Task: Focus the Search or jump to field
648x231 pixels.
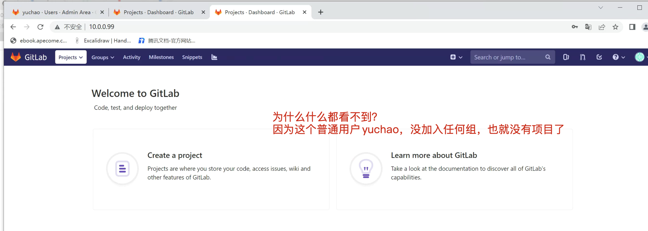Action: click(507, 57)
